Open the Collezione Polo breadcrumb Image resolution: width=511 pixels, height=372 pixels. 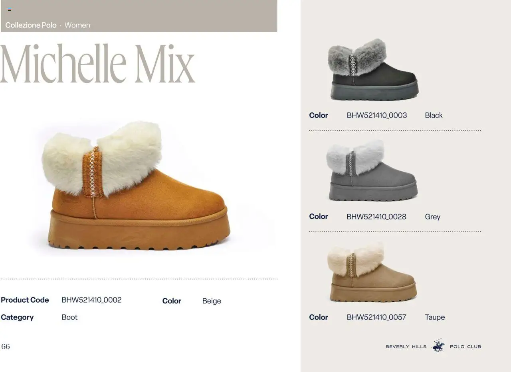31,25
